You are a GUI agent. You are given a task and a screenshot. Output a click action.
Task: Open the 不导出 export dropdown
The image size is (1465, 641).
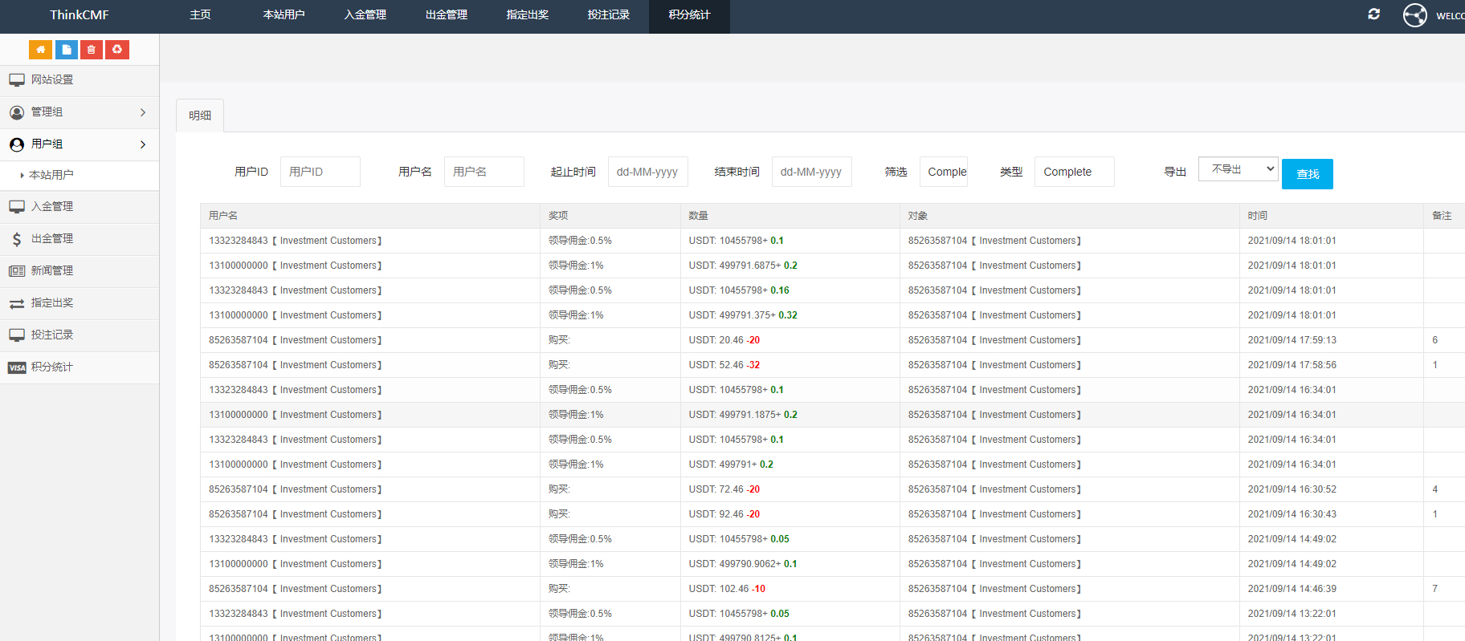pyautogui.click(x=1238, y=169)
